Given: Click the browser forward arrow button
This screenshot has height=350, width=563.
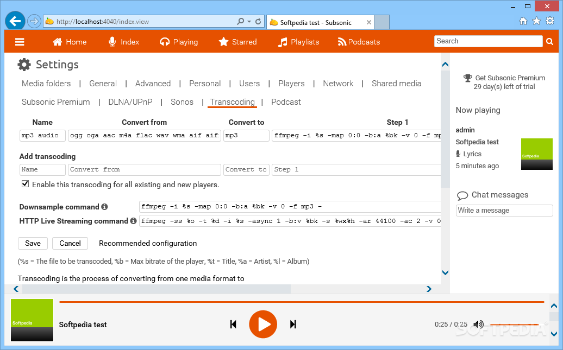Looking at the screenshot, I should coord(34,22).
